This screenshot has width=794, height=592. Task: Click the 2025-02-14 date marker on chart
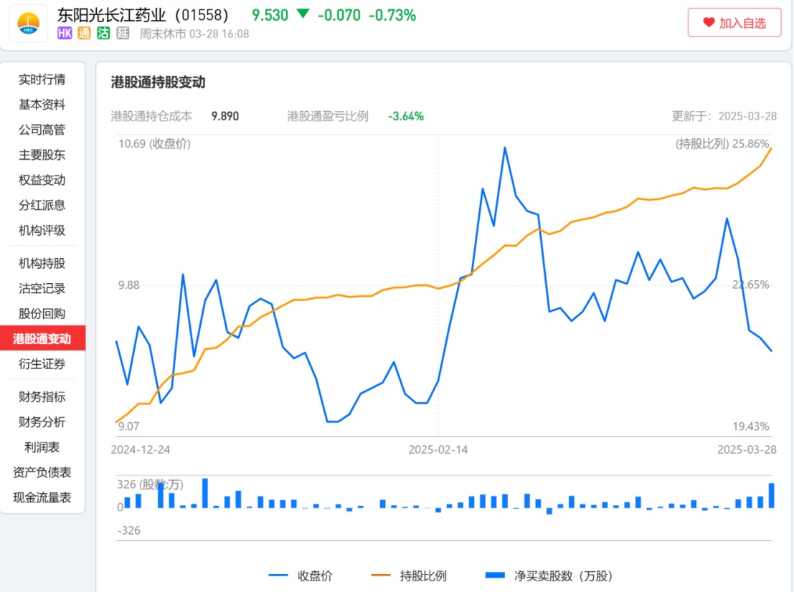coord(438,449)
